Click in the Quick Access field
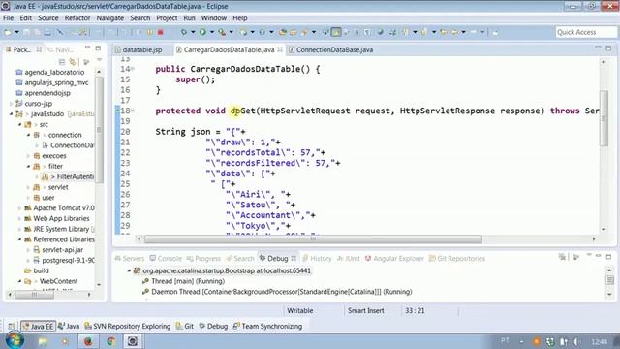This screenshot has height=349, width=620. click(585, 32)
